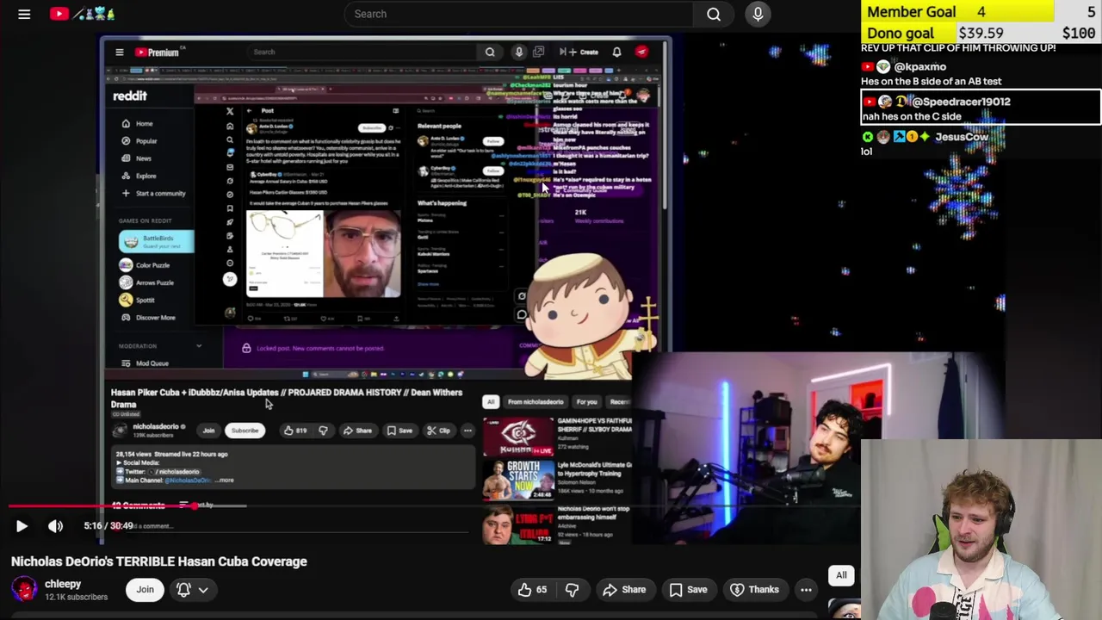
Task: Like the video showing 65 likes
Action: tap(531, 590)
